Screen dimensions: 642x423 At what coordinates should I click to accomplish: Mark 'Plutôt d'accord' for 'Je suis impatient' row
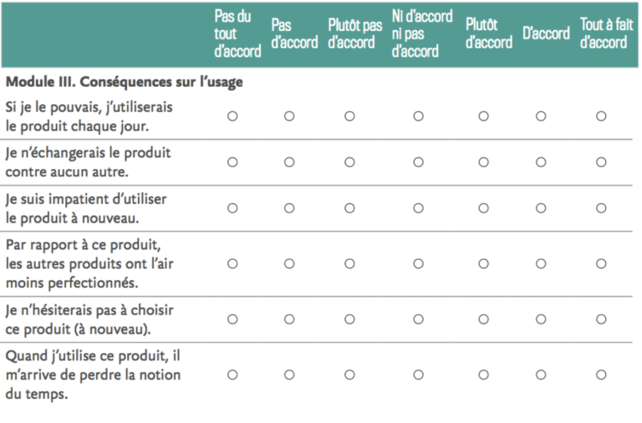coord(483,208)
